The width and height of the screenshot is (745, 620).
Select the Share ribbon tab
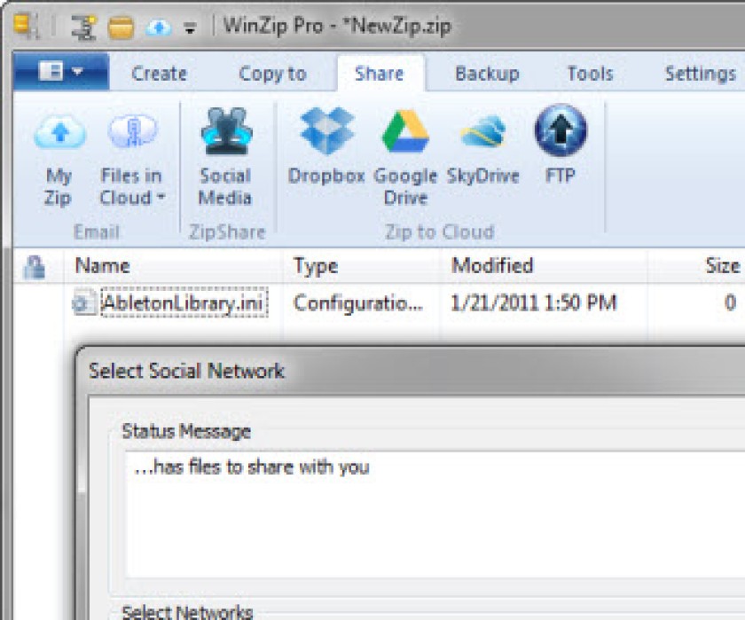coord(380,74)
